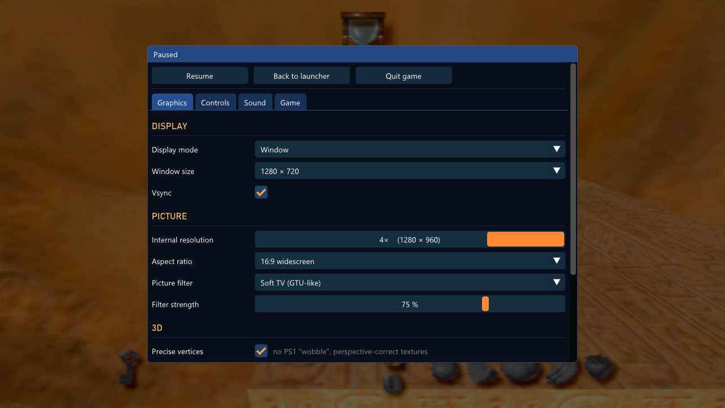The height and width of the screenshot is (408, 725).
Task: Click the Window size label
Action: point(173,171)
